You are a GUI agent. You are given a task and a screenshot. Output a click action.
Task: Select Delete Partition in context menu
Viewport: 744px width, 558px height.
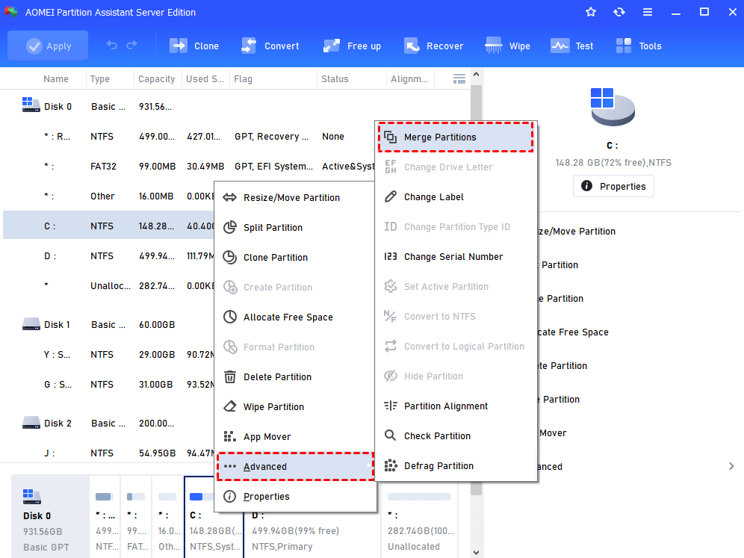(294, 377)
